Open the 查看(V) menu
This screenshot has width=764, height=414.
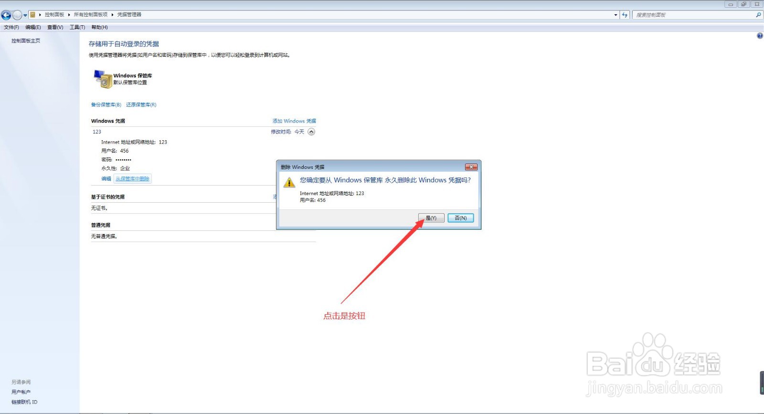pos(55,27)
